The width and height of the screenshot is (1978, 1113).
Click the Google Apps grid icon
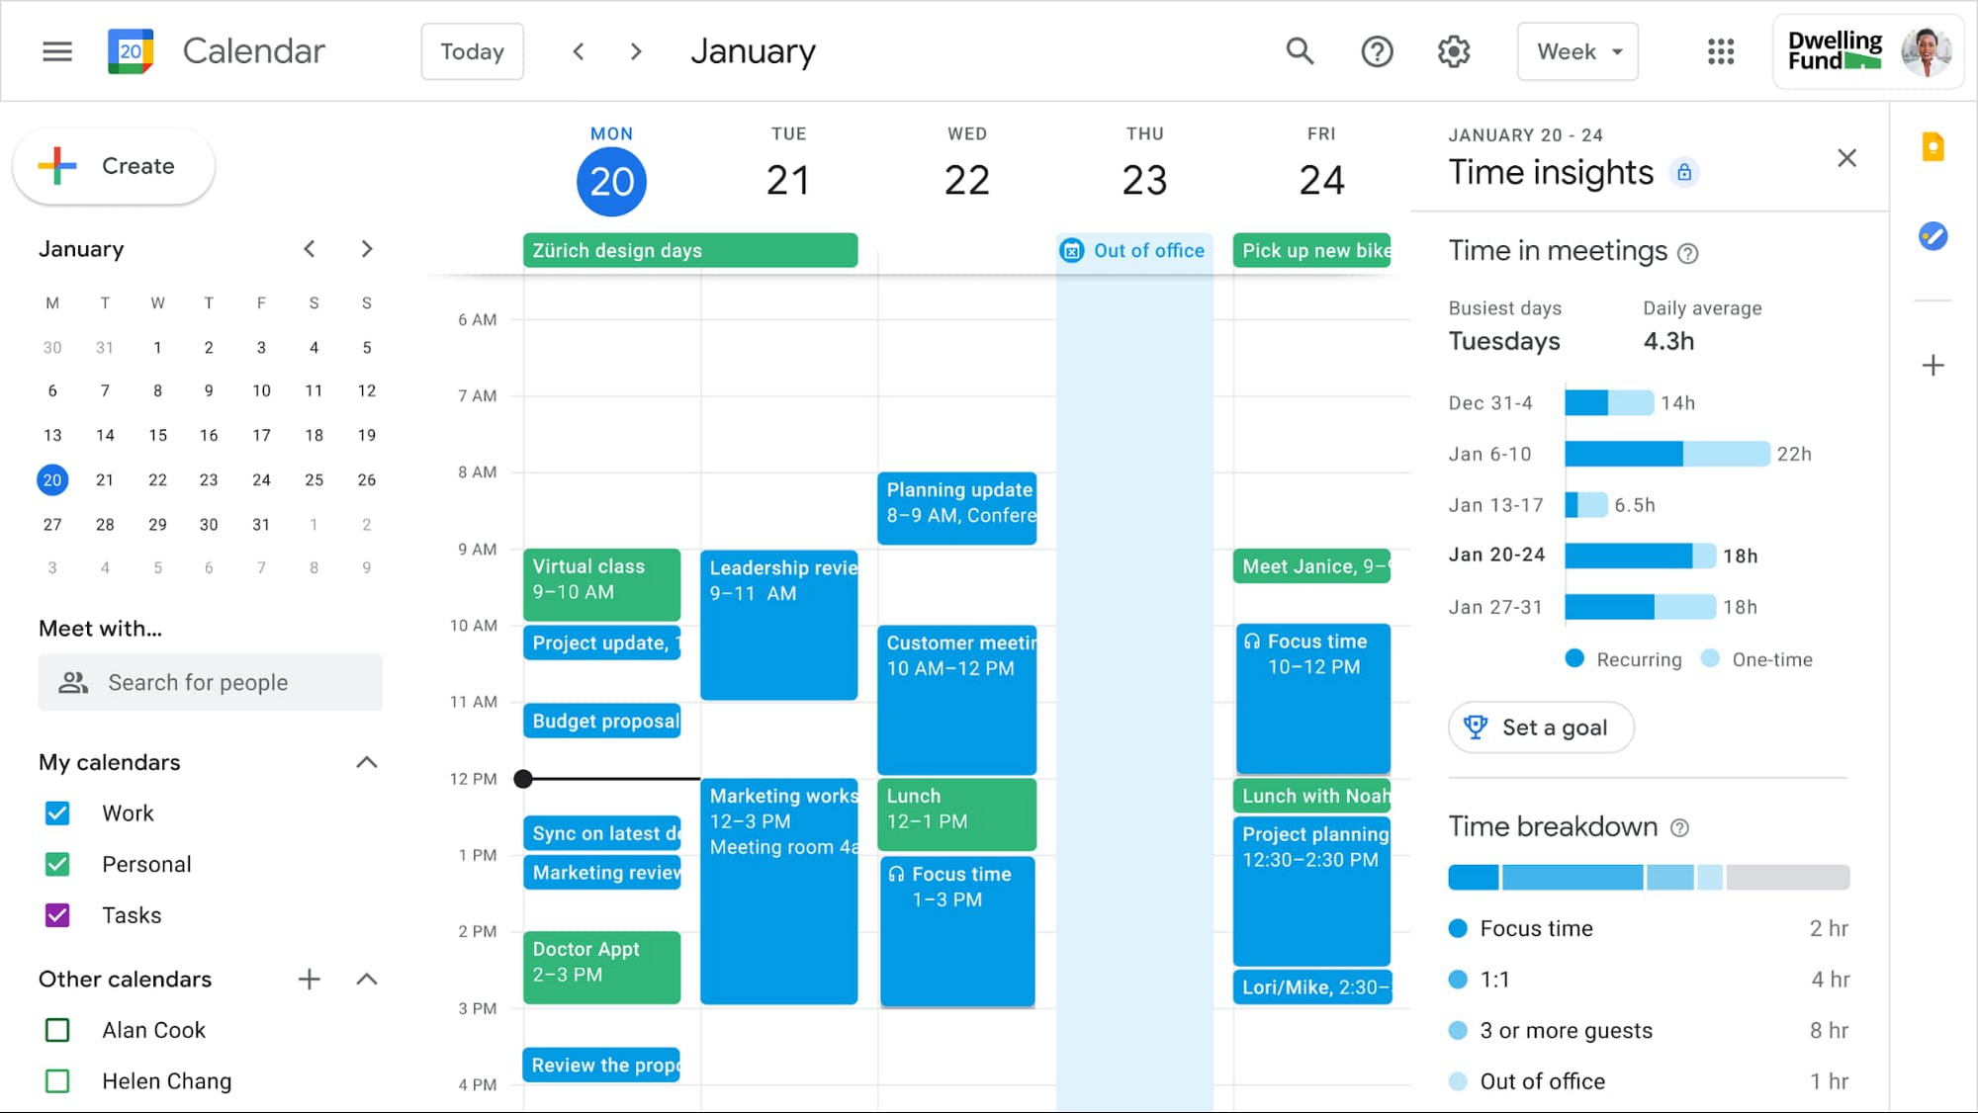pos(1721,51)
